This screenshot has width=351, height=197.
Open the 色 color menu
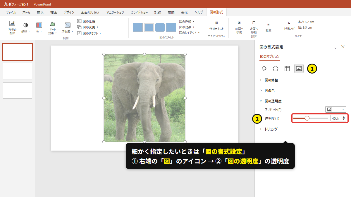coord(39,28)
